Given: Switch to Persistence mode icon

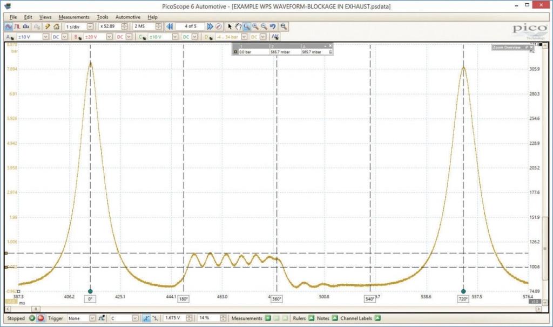Looking at the screenshot, I should (x=17, y=26).
